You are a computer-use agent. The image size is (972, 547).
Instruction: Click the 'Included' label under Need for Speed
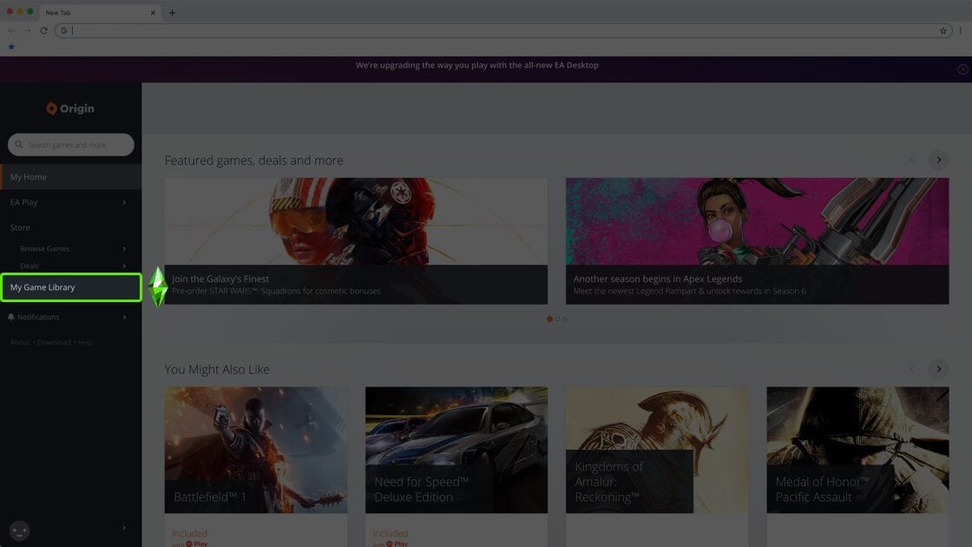tap(390, 533)
